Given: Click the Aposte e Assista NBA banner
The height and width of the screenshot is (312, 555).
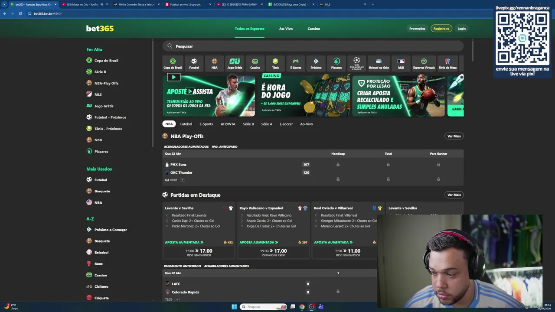Looking at the screenshot, I should pyautogui.click(x=209, y=96).
